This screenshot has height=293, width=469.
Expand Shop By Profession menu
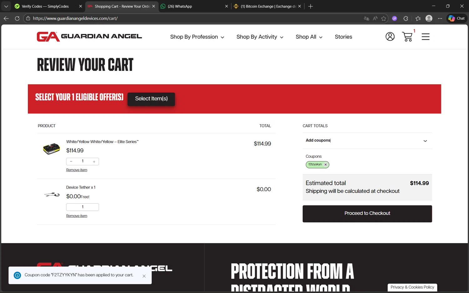pos(197,37)
